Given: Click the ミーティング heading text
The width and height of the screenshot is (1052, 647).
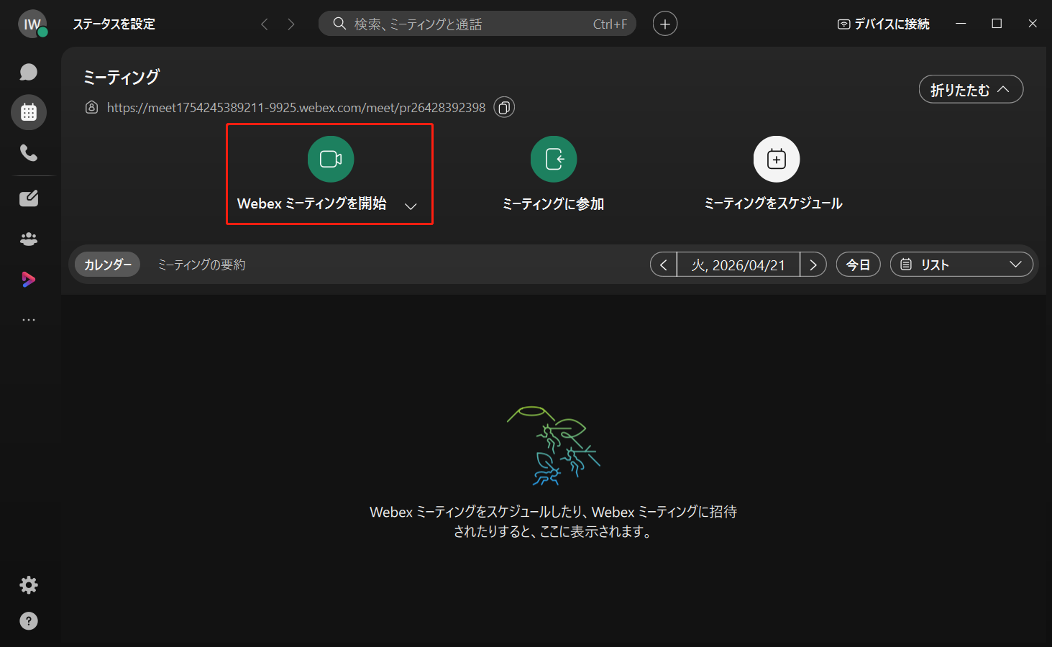Looking at the screenshot, I should pos(122,77).
